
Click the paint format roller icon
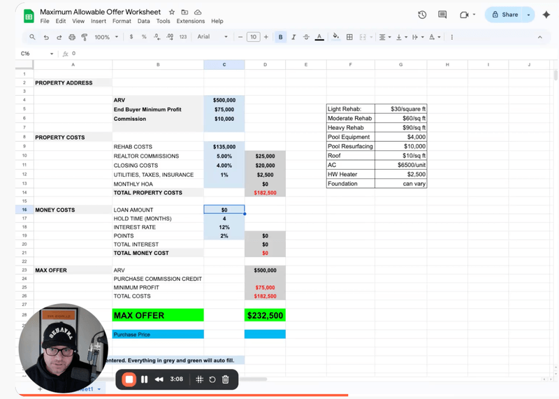[84, 37]
